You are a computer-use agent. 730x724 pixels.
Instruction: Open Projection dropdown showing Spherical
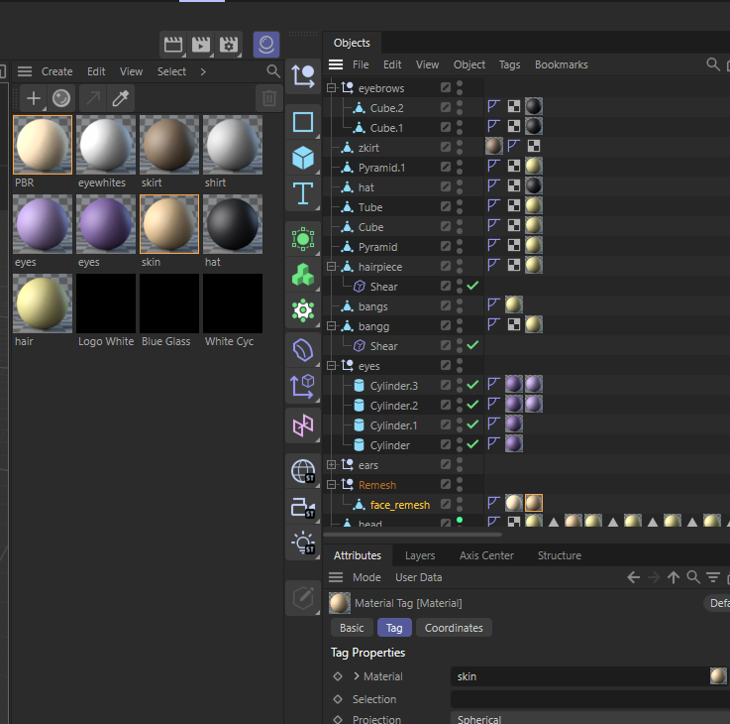tap(590, 718)
